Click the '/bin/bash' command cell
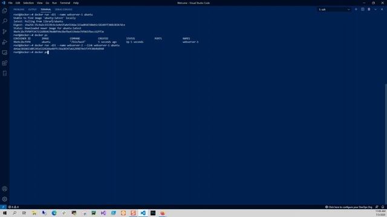 click(x=77, y=42)
